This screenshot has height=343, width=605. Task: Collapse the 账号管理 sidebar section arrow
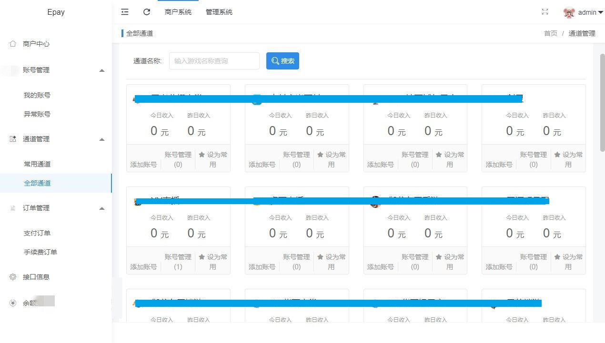pyautogui.click(x=101, y=70)
